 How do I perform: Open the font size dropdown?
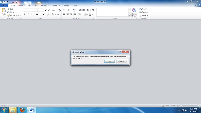[x=43, y=10]
